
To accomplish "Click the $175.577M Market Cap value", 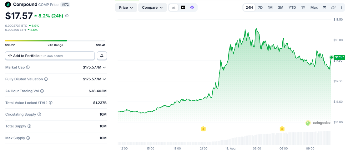I will tap(92, 67).
